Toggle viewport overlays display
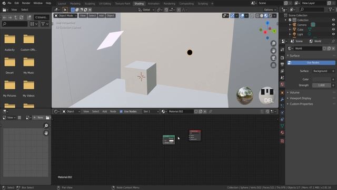The width and height of the screenshot is (337, 190). (x=242, y=16)
